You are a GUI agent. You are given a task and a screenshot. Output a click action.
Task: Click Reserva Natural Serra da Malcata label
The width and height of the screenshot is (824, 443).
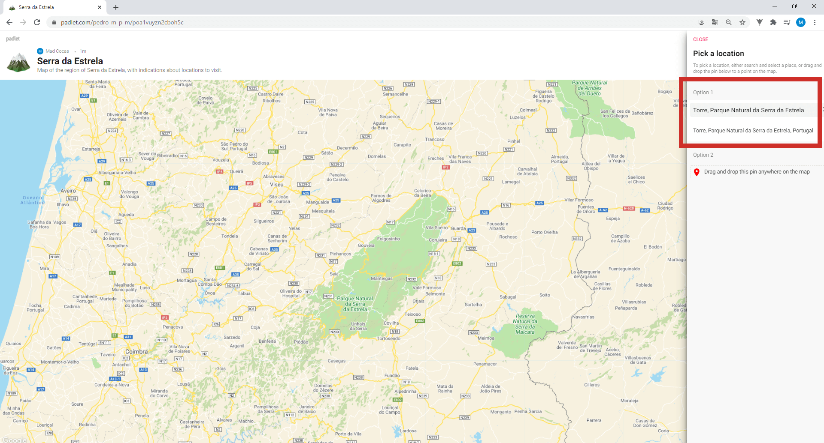[x=525, y=324]
